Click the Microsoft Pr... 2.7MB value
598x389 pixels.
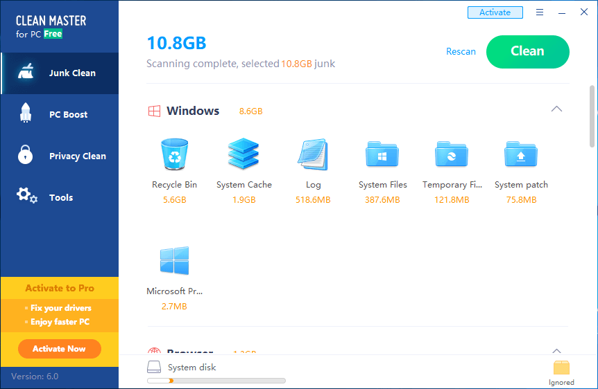[x=174, y=307]
